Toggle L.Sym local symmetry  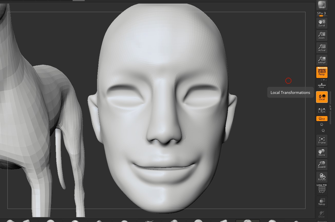322,110
